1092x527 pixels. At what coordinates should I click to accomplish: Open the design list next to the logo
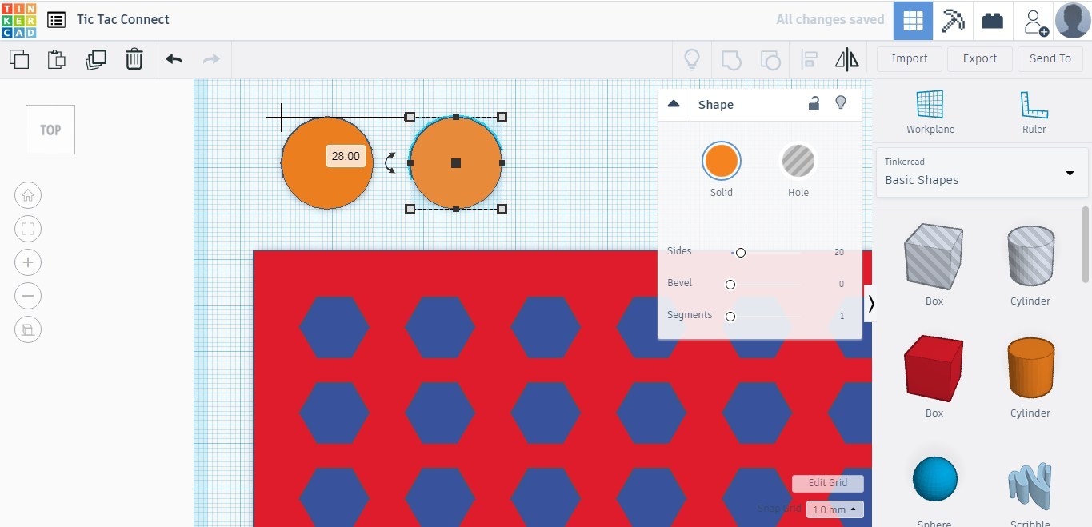[x=54, y=19]
